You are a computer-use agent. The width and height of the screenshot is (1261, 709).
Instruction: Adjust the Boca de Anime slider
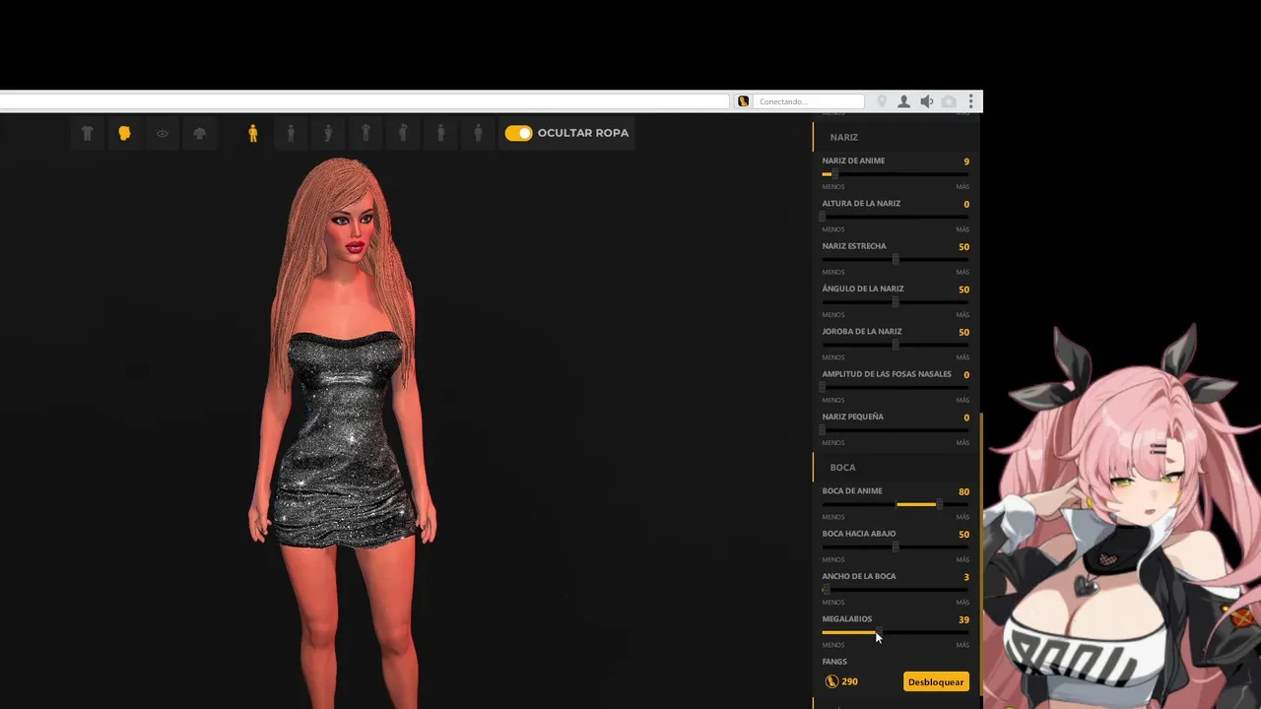pos(896,504)
